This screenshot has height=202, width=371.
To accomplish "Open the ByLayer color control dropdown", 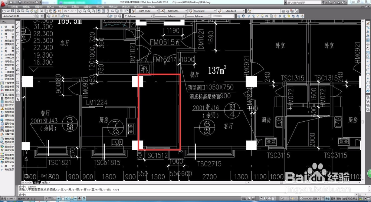I will [x=151, y=16].
